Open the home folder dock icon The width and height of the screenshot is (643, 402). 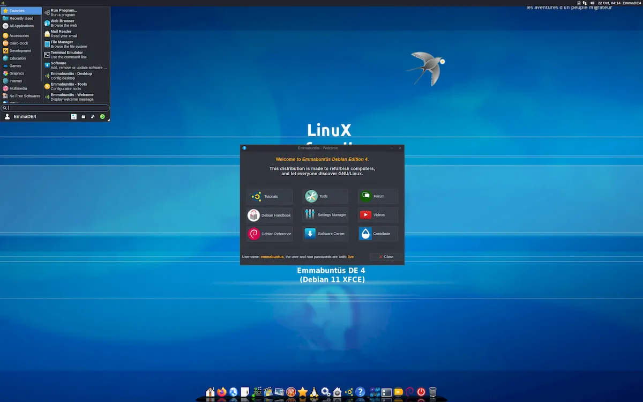click(x=210, y=392)
